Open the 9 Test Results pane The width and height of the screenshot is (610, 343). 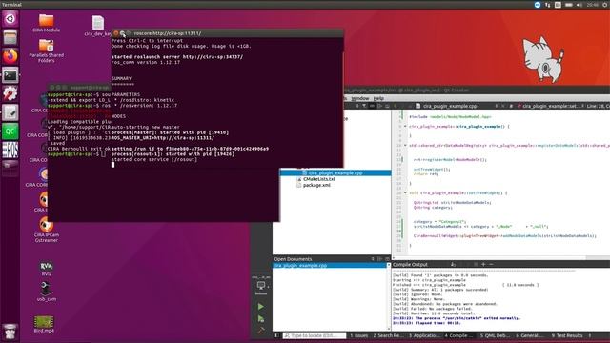(567, 335)
